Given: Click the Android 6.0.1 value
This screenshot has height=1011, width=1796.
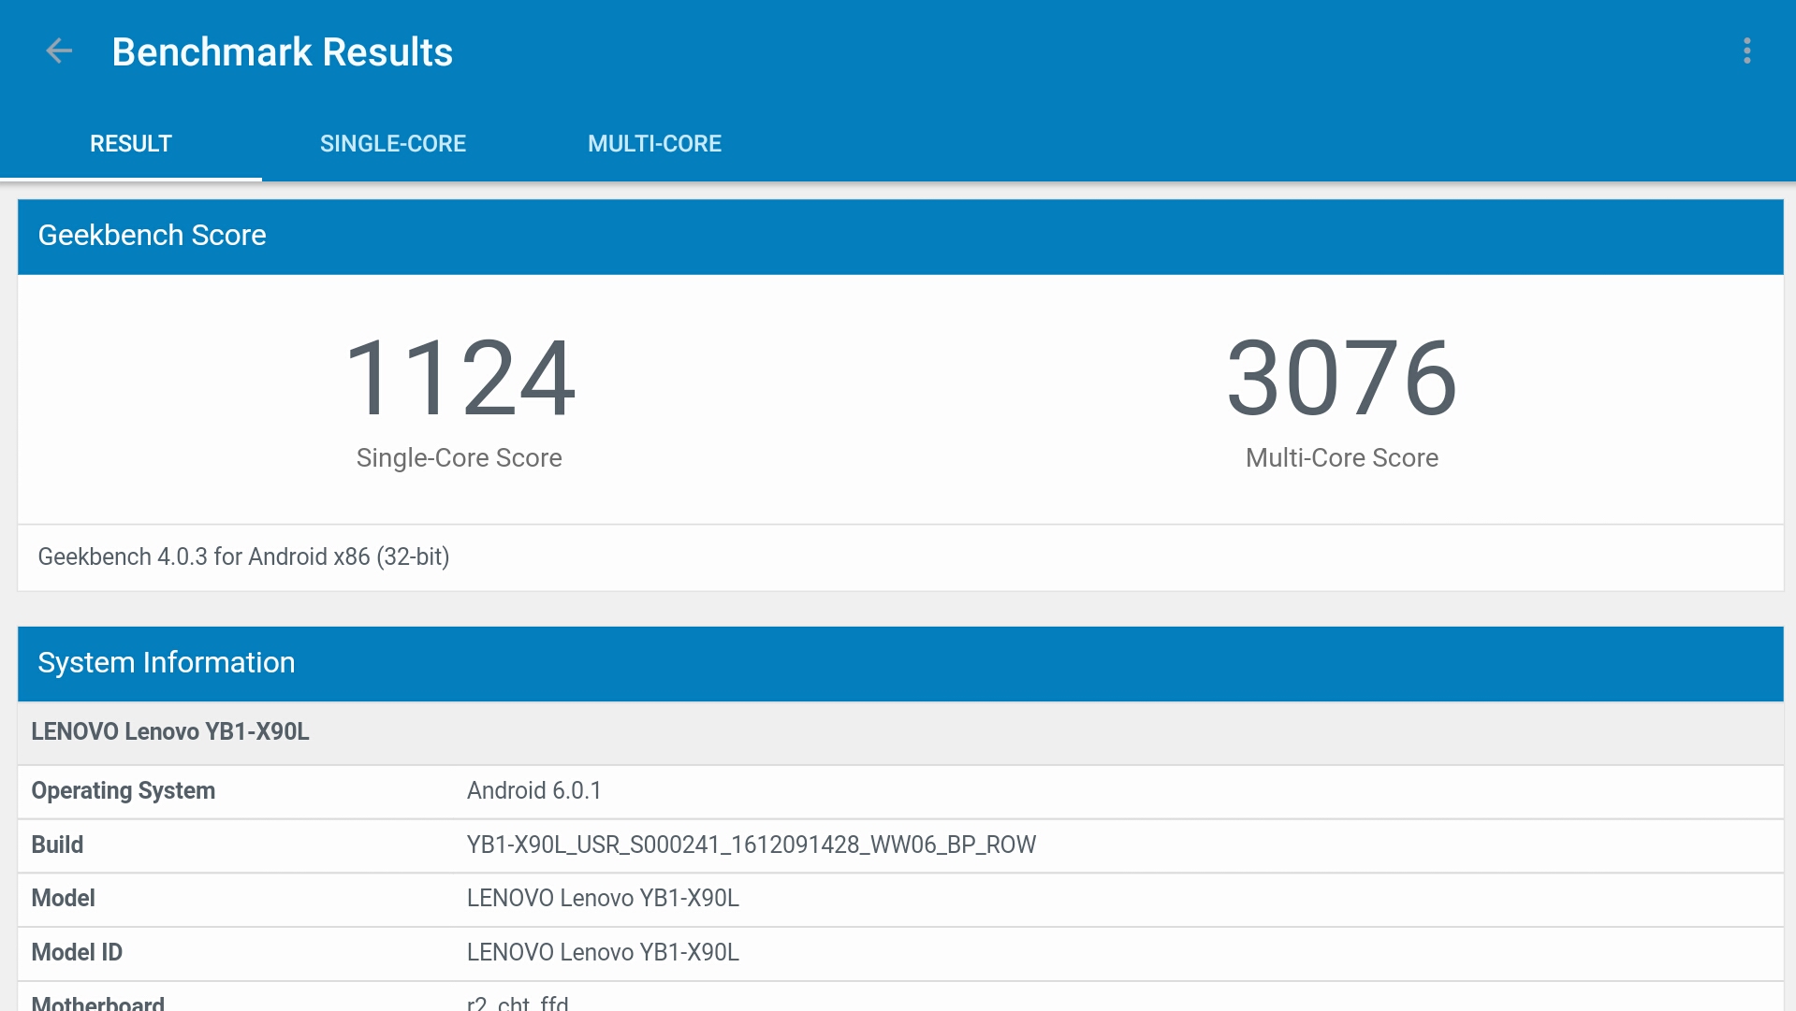Looking at the screenshot, I should click(x=533, y=791).
